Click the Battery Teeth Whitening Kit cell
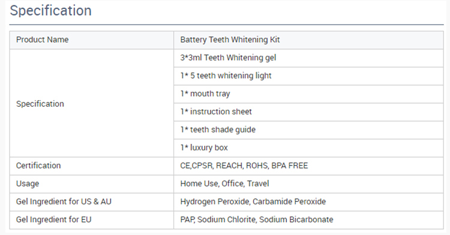Screen dimensions: 450x235 (x=308, y=40)
